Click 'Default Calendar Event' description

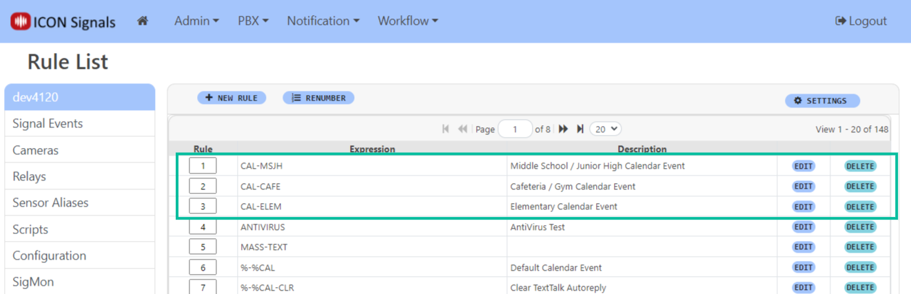(556, 267)
